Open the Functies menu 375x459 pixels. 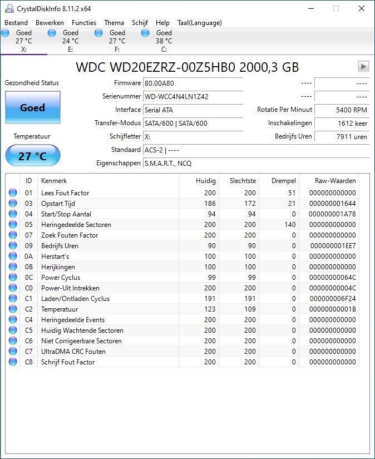tap(84, 23)
